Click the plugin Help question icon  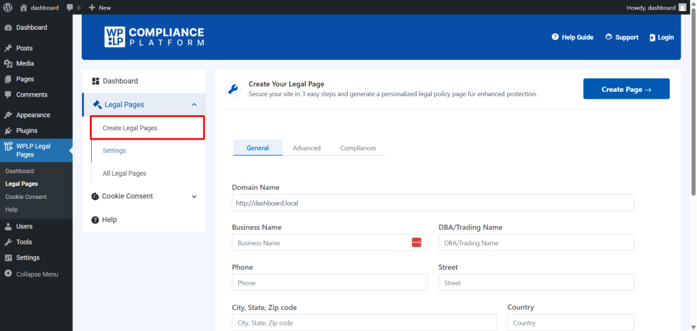[x=95, y=220]
